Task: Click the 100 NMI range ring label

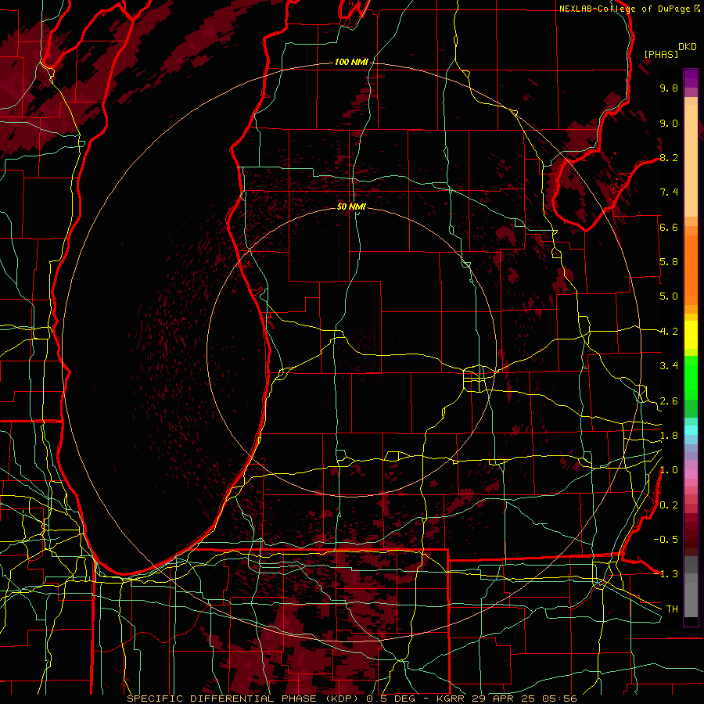Action: point(351,62)
